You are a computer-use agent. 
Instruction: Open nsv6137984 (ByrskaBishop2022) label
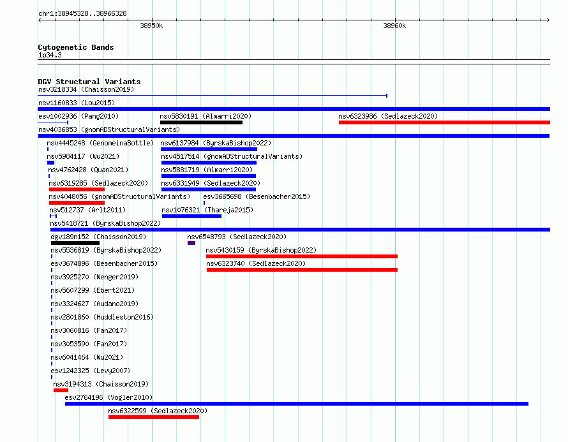pyautogui.click(x=216, y=143)
